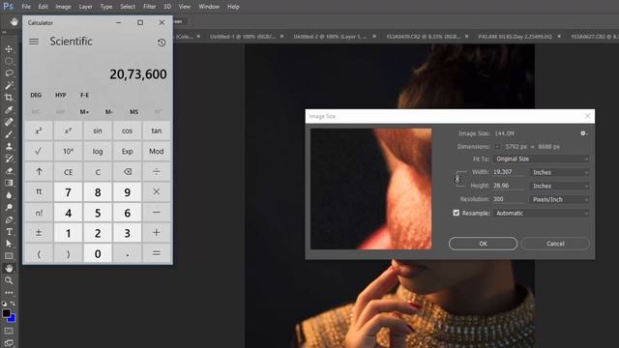Viewport: 619px width, 348px height.
Task: Toggle F-E notation in Calculator
Action: click(84, 95)
